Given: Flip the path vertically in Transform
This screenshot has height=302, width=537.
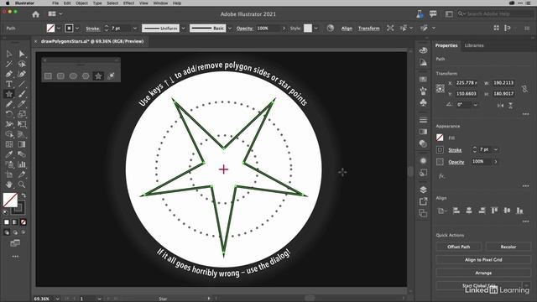Looking at the screenshot, I should [x=511, y=105].
